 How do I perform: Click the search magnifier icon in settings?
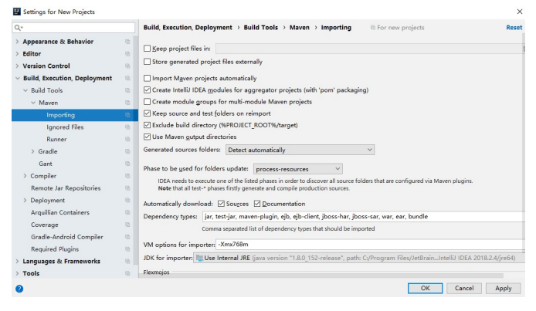(18, 28)
